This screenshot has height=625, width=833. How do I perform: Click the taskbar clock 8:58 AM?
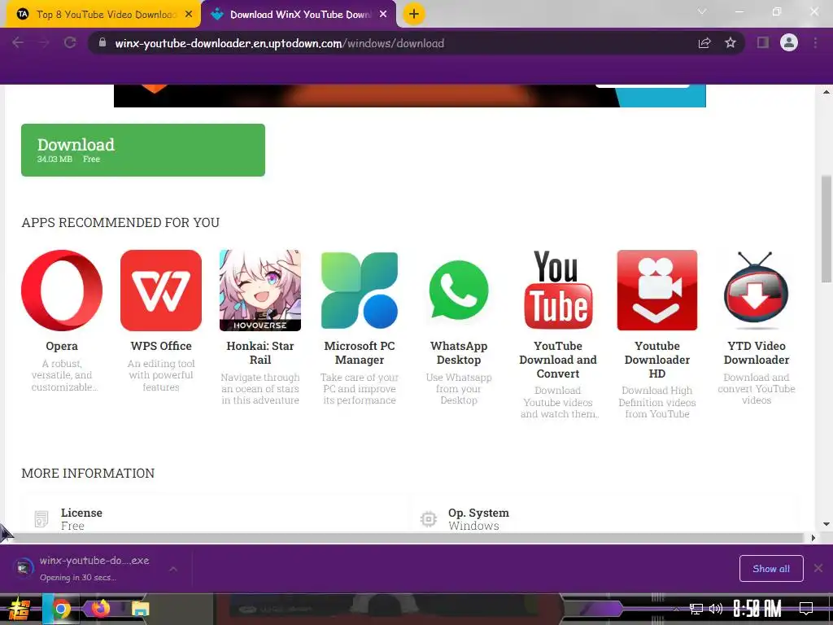(757, 609)
